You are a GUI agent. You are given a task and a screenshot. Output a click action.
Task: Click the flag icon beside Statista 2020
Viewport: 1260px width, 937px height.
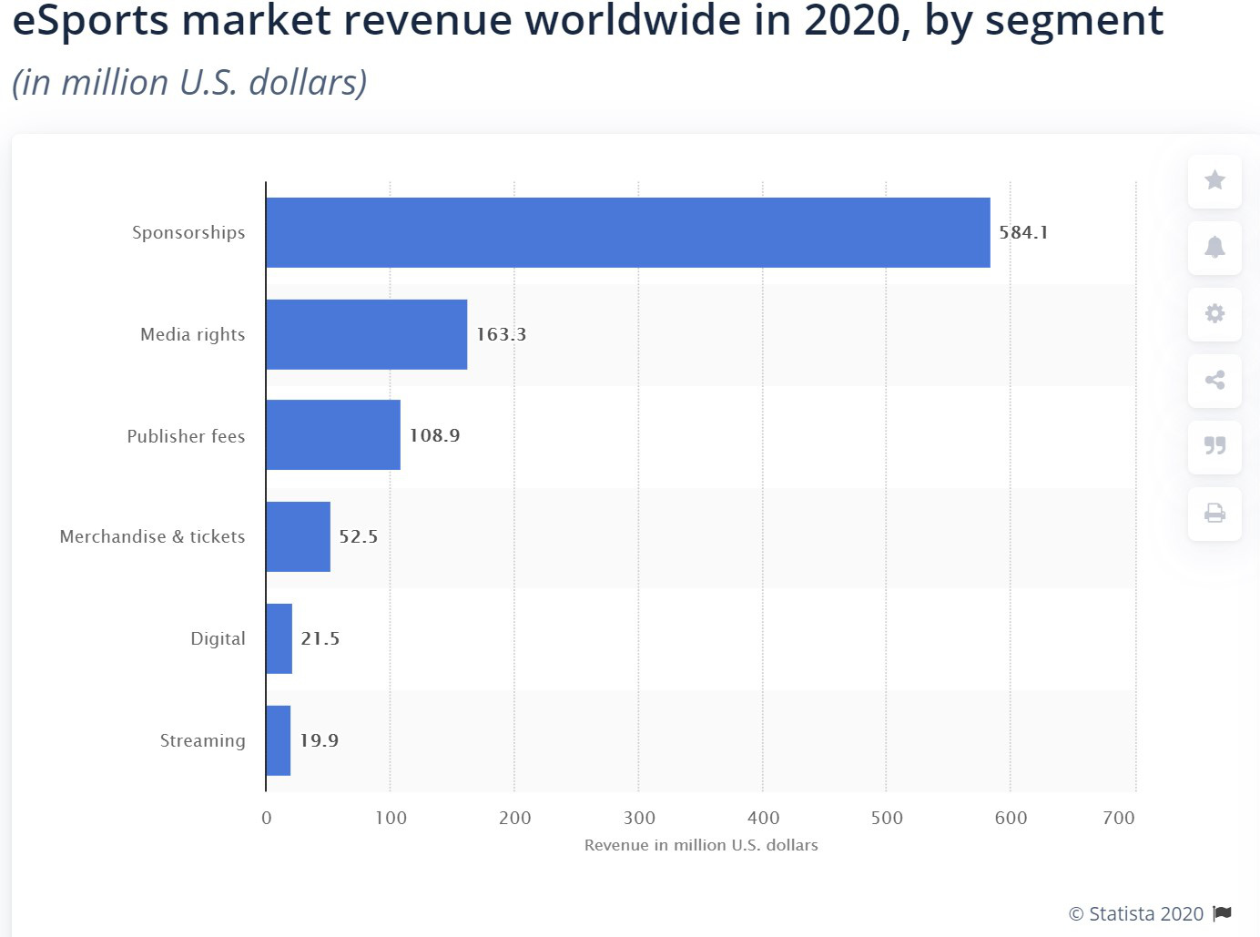[x=1223, y=913]
